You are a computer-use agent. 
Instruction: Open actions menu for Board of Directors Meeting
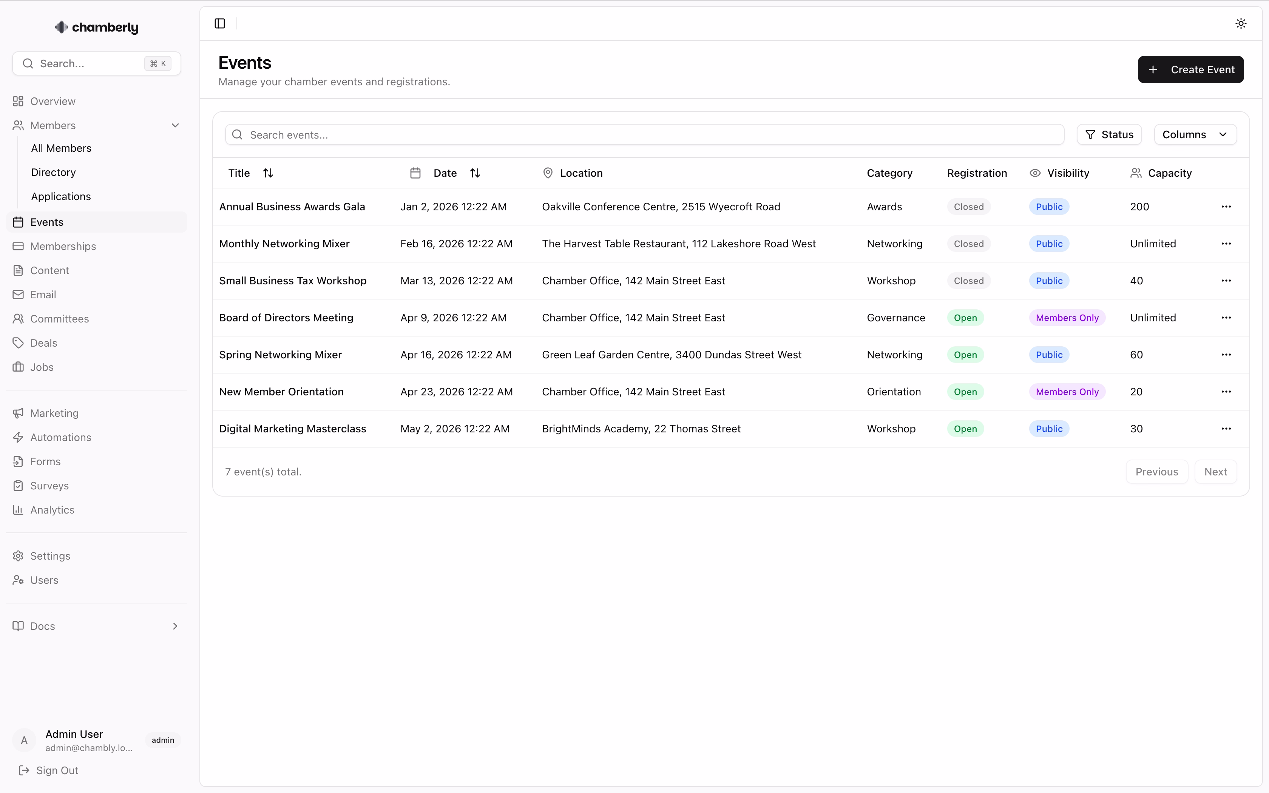click(1226, 318)
